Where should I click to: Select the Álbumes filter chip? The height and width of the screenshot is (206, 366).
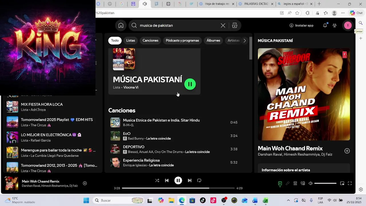[213, 41]
